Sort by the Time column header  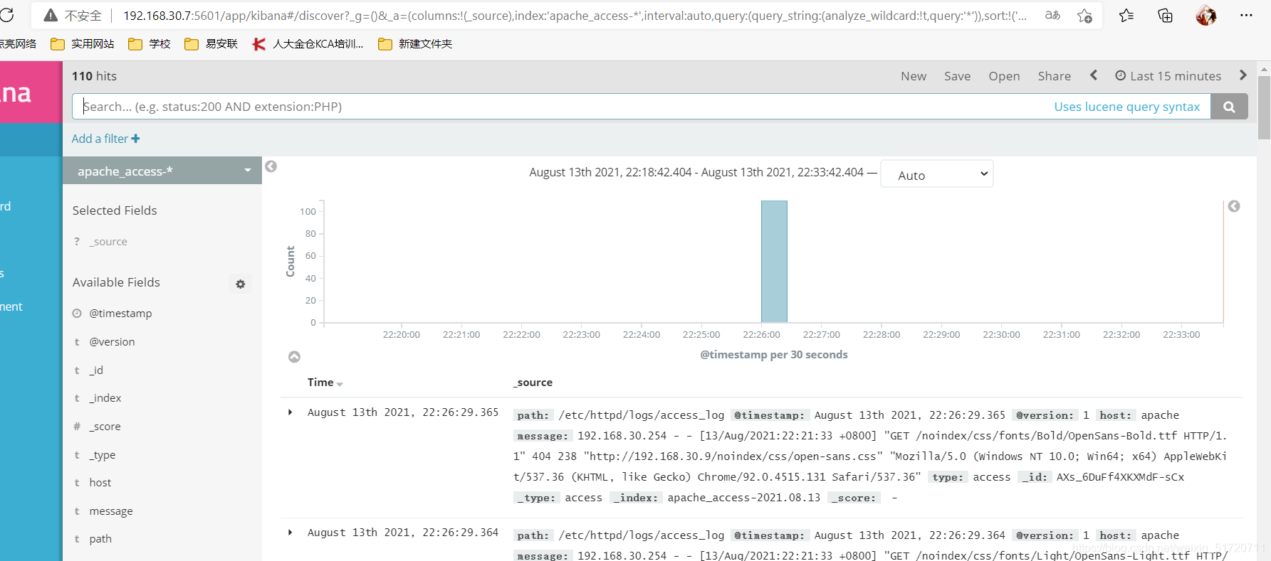325,383
